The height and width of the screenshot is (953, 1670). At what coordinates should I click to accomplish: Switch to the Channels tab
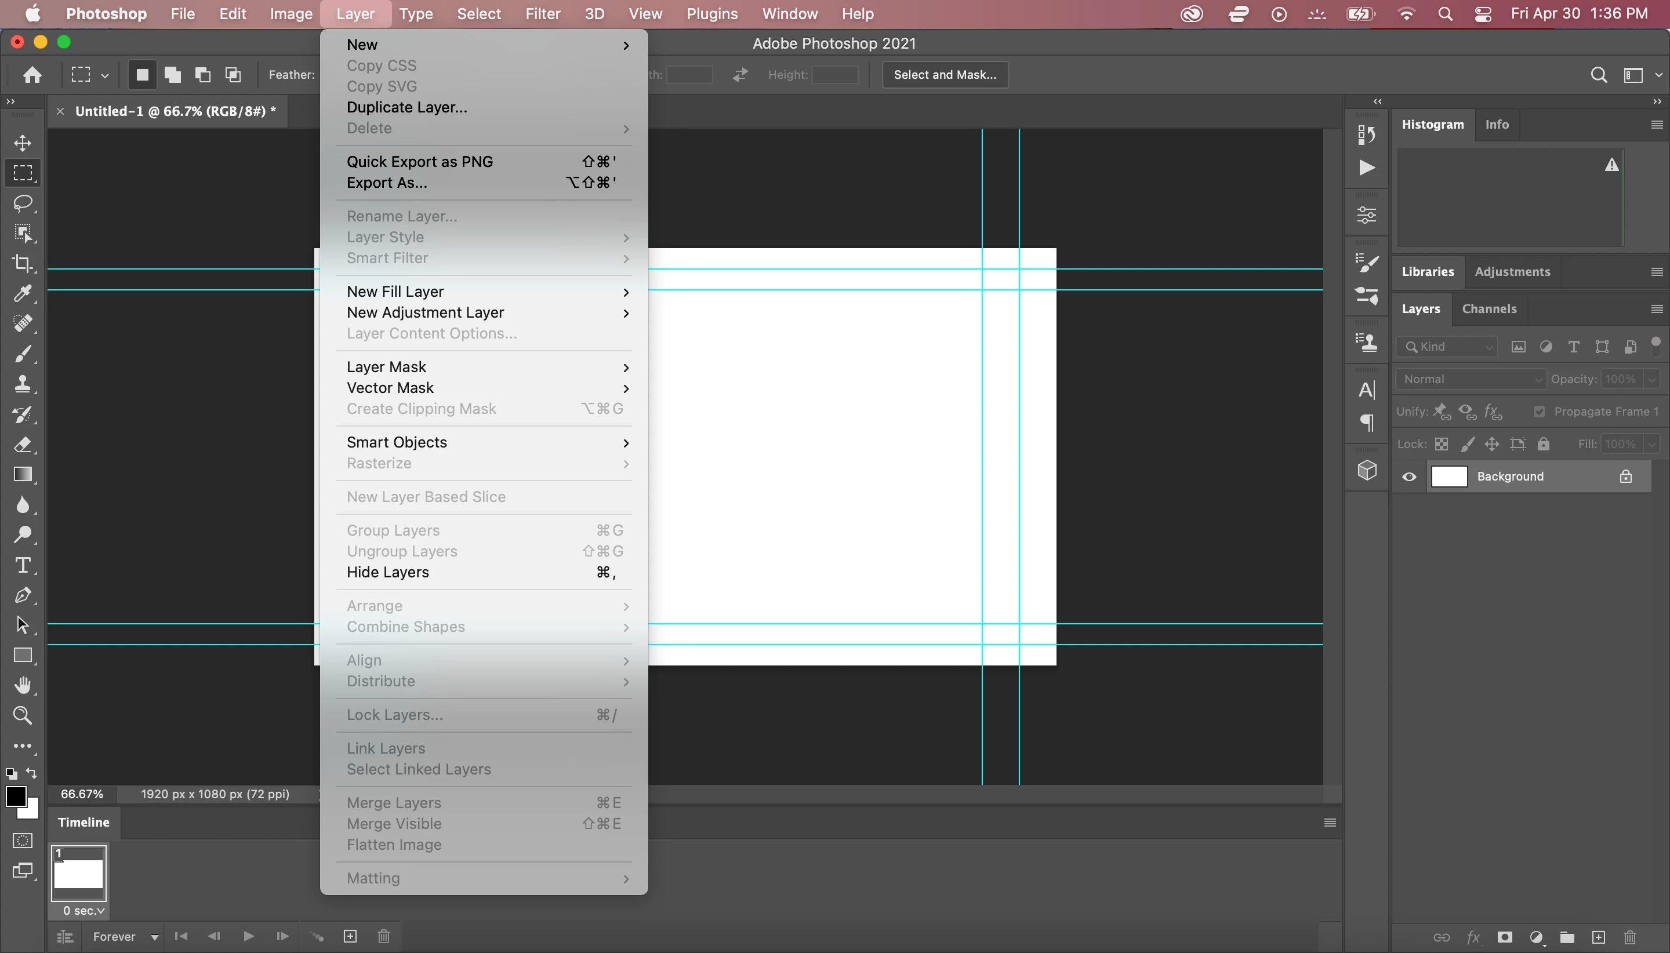[x=1489, y=308]
